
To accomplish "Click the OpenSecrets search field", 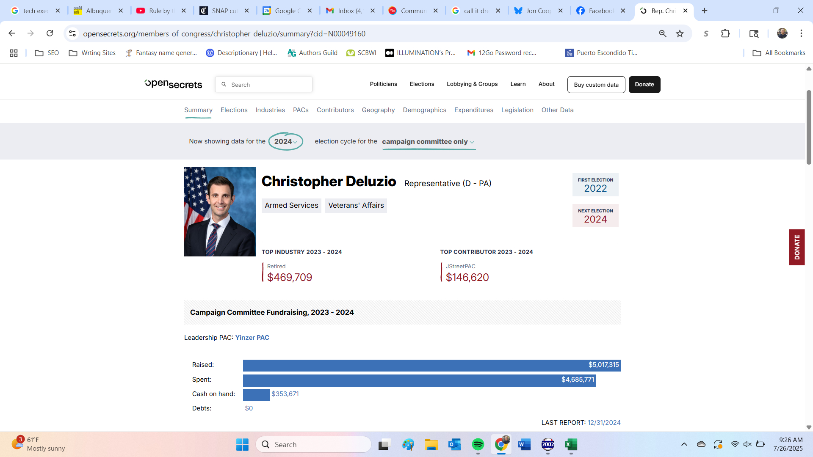I will 269,85.
